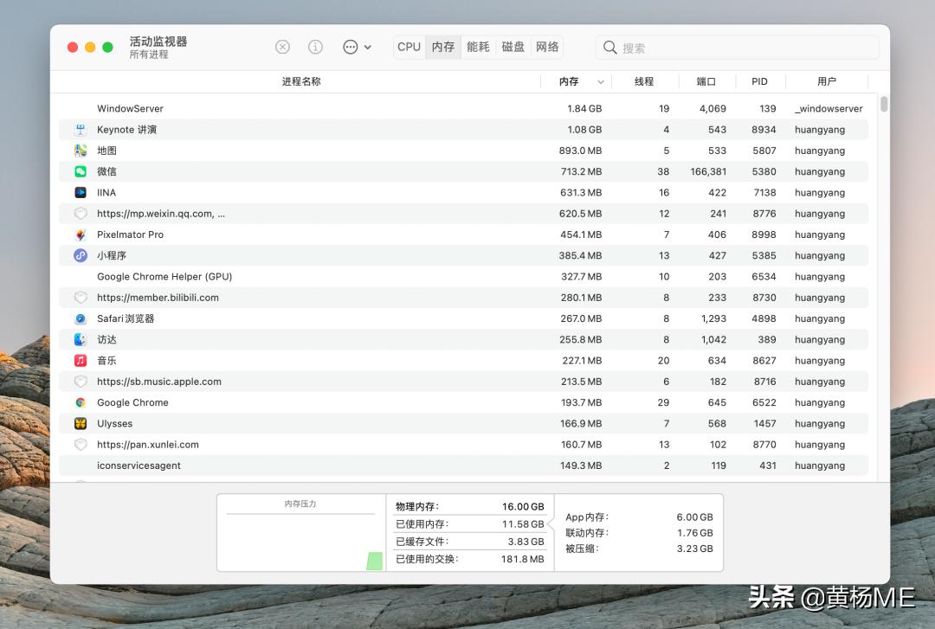Image resolution: width=935 pixels, height=629 pixels.
Task: Select the Keynote 讲演 process app icon
Action: click(80, 129)
